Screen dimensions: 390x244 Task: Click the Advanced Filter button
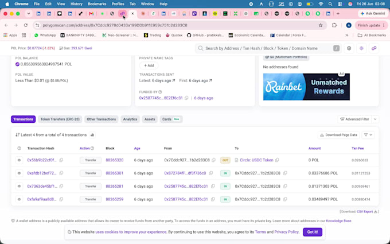point(354,119)
